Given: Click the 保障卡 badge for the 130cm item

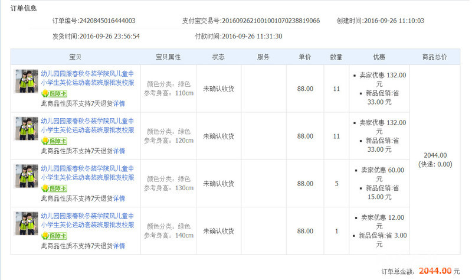Looking at the screenshot, I should pos(54,188).
